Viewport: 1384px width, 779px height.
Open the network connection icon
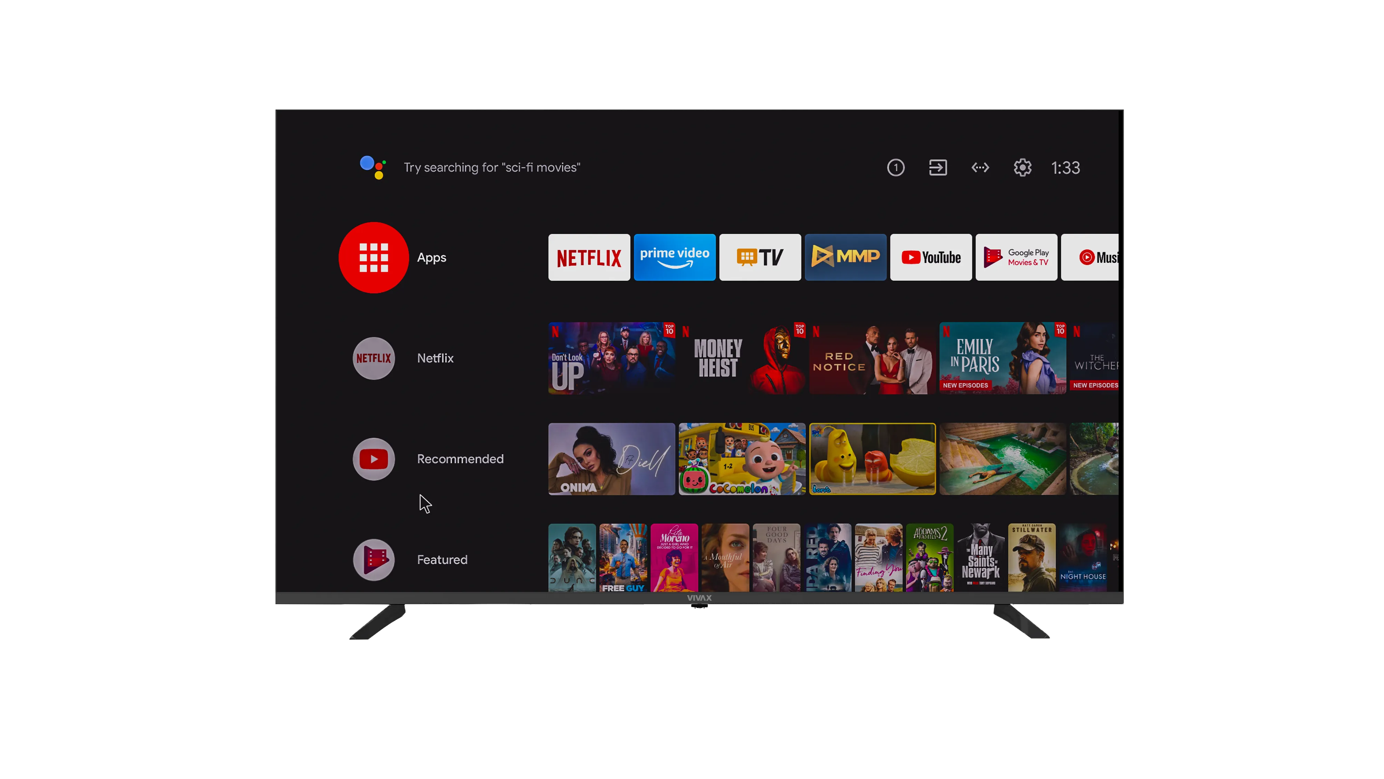(980, 168)
